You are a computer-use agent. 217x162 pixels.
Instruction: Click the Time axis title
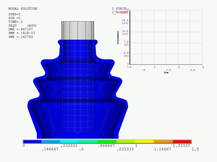point(166,72)
